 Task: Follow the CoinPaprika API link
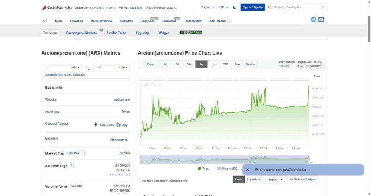point(177,181)
